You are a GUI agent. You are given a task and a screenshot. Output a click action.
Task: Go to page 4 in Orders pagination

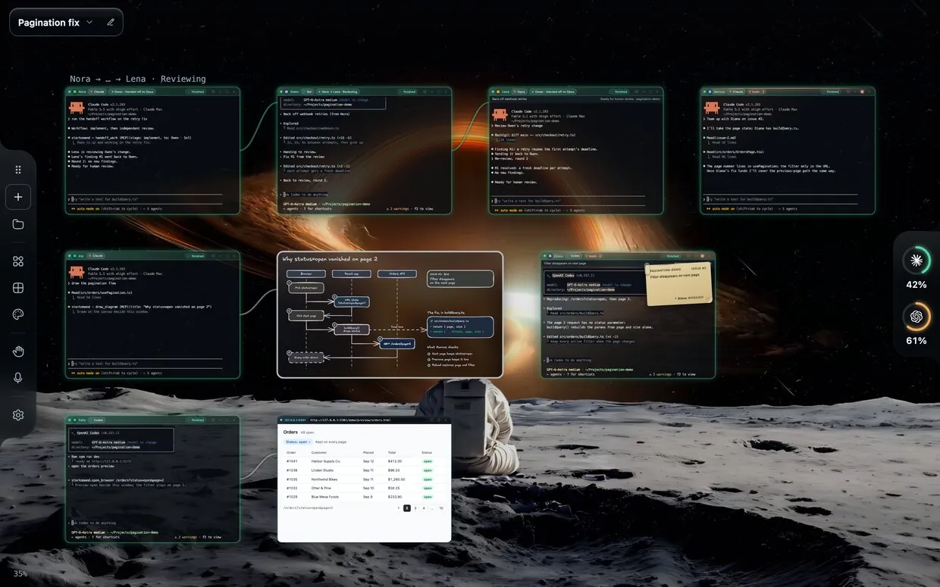424,507
